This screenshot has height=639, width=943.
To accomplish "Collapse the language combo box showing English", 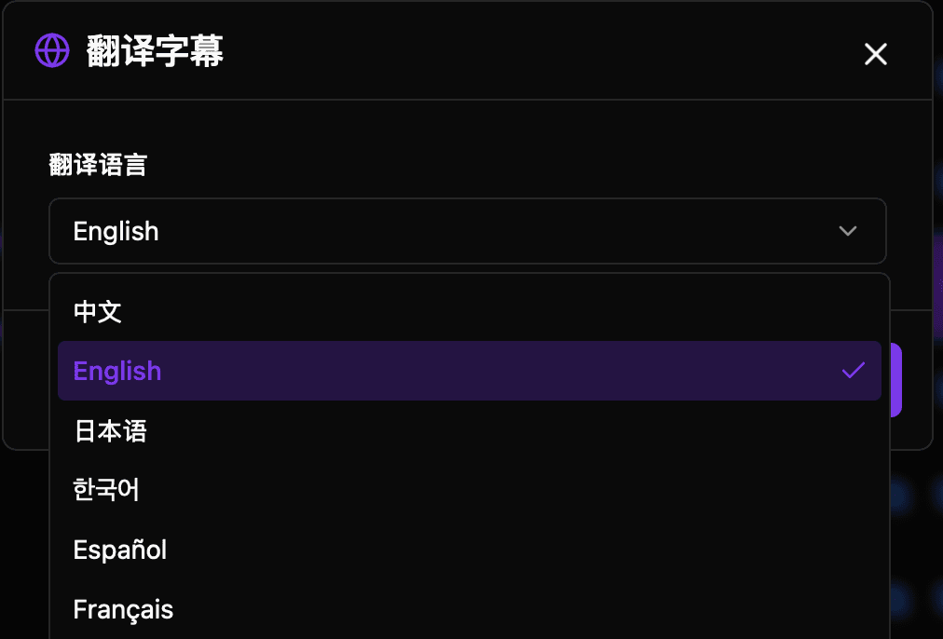I will click(x=467, y=231).
